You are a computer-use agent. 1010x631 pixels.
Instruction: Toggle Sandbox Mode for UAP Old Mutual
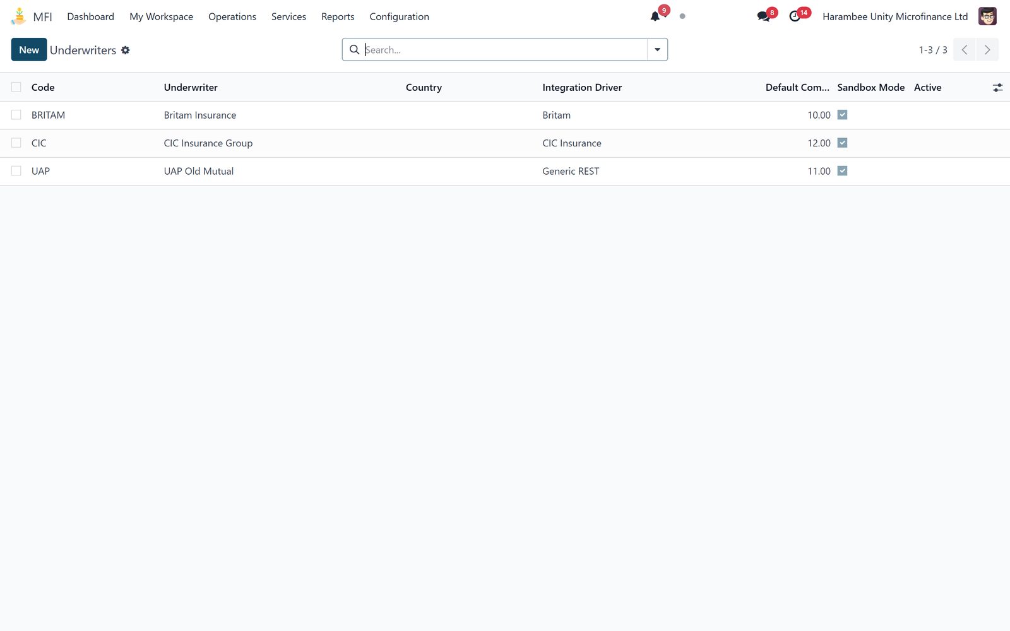pos(842,171)
